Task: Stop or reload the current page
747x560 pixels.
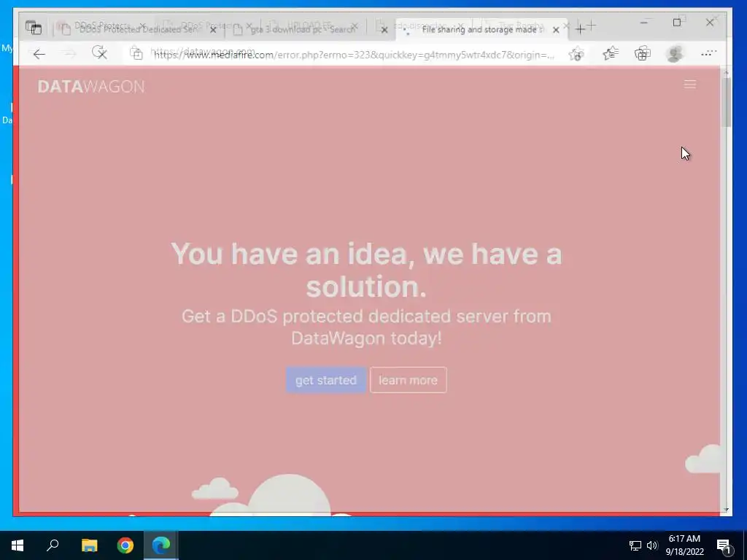Action: click(99, 52)
